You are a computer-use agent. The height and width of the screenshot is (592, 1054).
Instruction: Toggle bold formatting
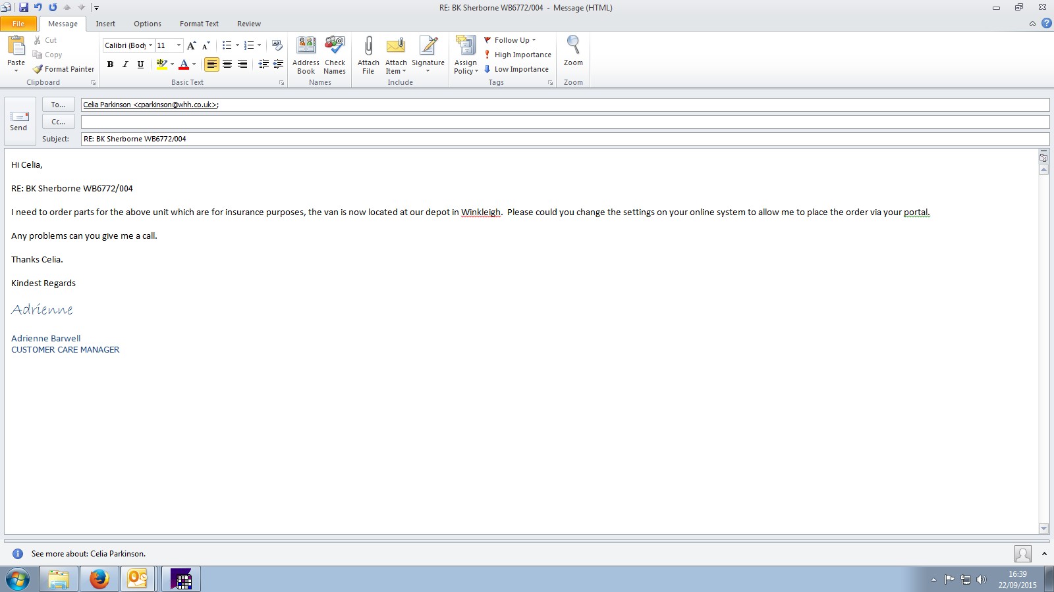click(110, 64)
